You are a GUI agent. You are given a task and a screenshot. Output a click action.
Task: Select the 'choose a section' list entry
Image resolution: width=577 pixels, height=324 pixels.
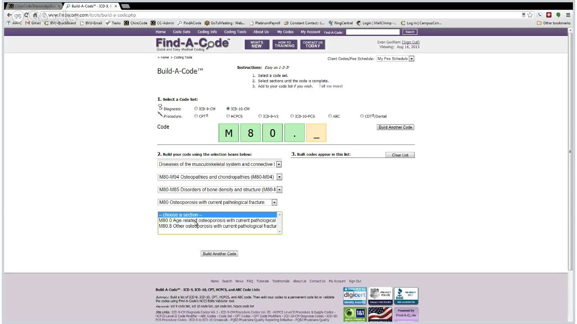217,215
